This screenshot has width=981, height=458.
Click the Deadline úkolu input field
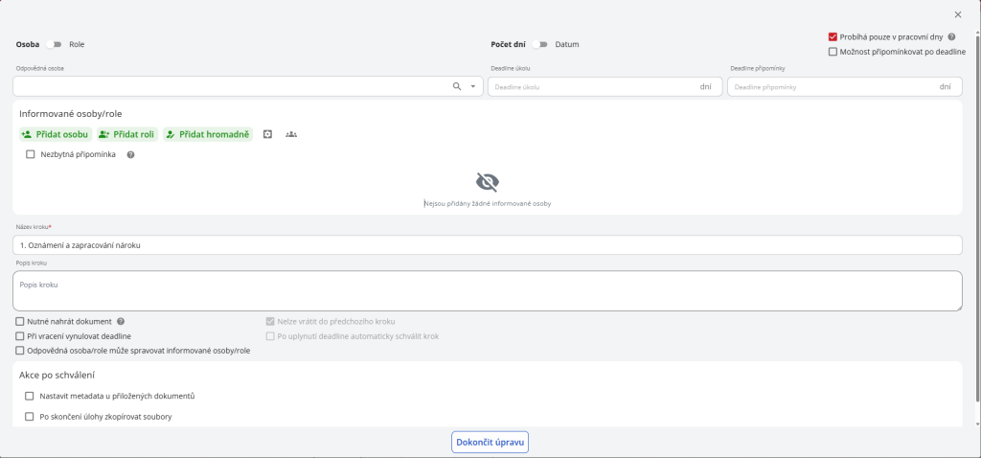click(594, 87)
